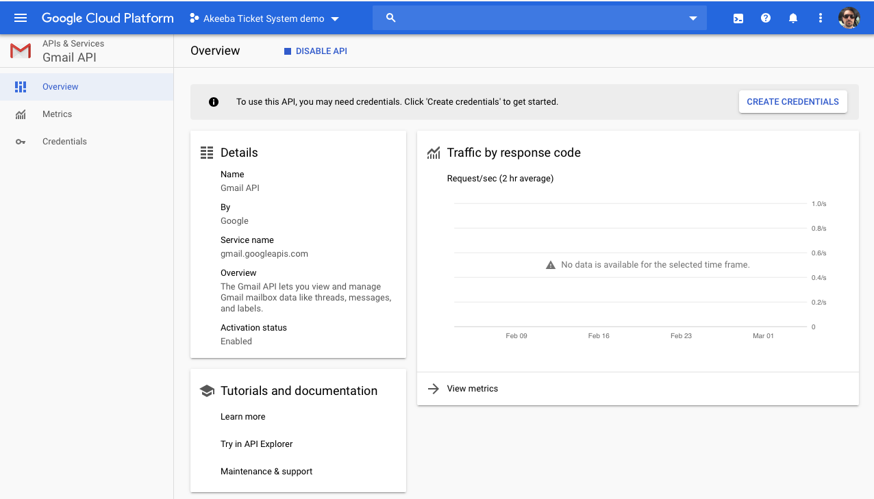Click the arrow icon beside View metrics
874x499 pixels.
coord(434,389)
